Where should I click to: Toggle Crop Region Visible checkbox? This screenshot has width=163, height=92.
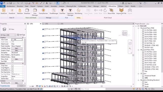coord(12,68)
